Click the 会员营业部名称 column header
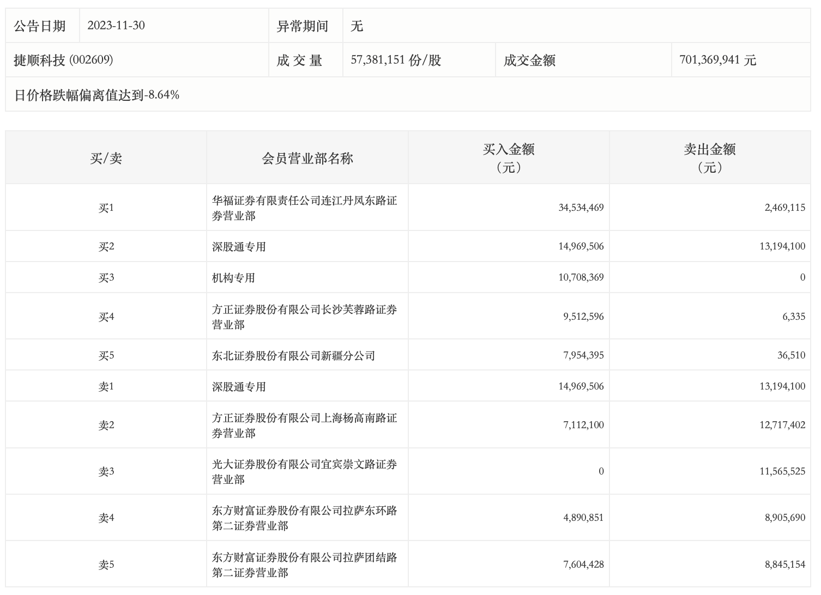Screen dimensions: 821x595 tap(307, 159)
